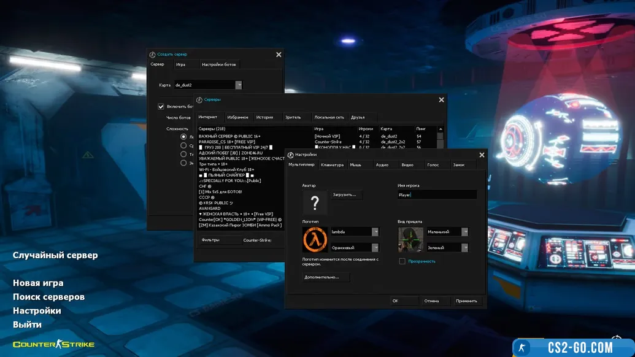Open the Избранное servers tab
Image resolution: width=635 pixels, height=357 pixels.
(x=237, y=117)
